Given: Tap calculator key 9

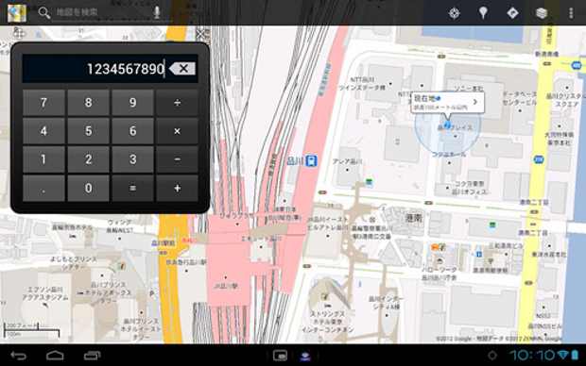Looking at the screenshot, I should coord(132,102).
